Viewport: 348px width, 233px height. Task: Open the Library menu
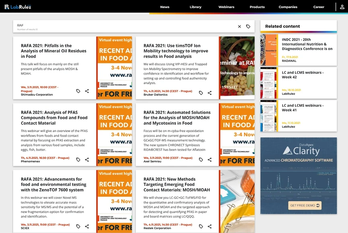(195, 7)
